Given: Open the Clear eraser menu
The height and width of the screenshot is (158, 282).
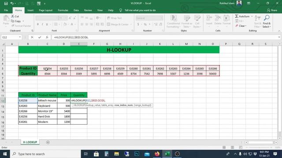Looking at the screenshot, I should (x=241, y=26).
